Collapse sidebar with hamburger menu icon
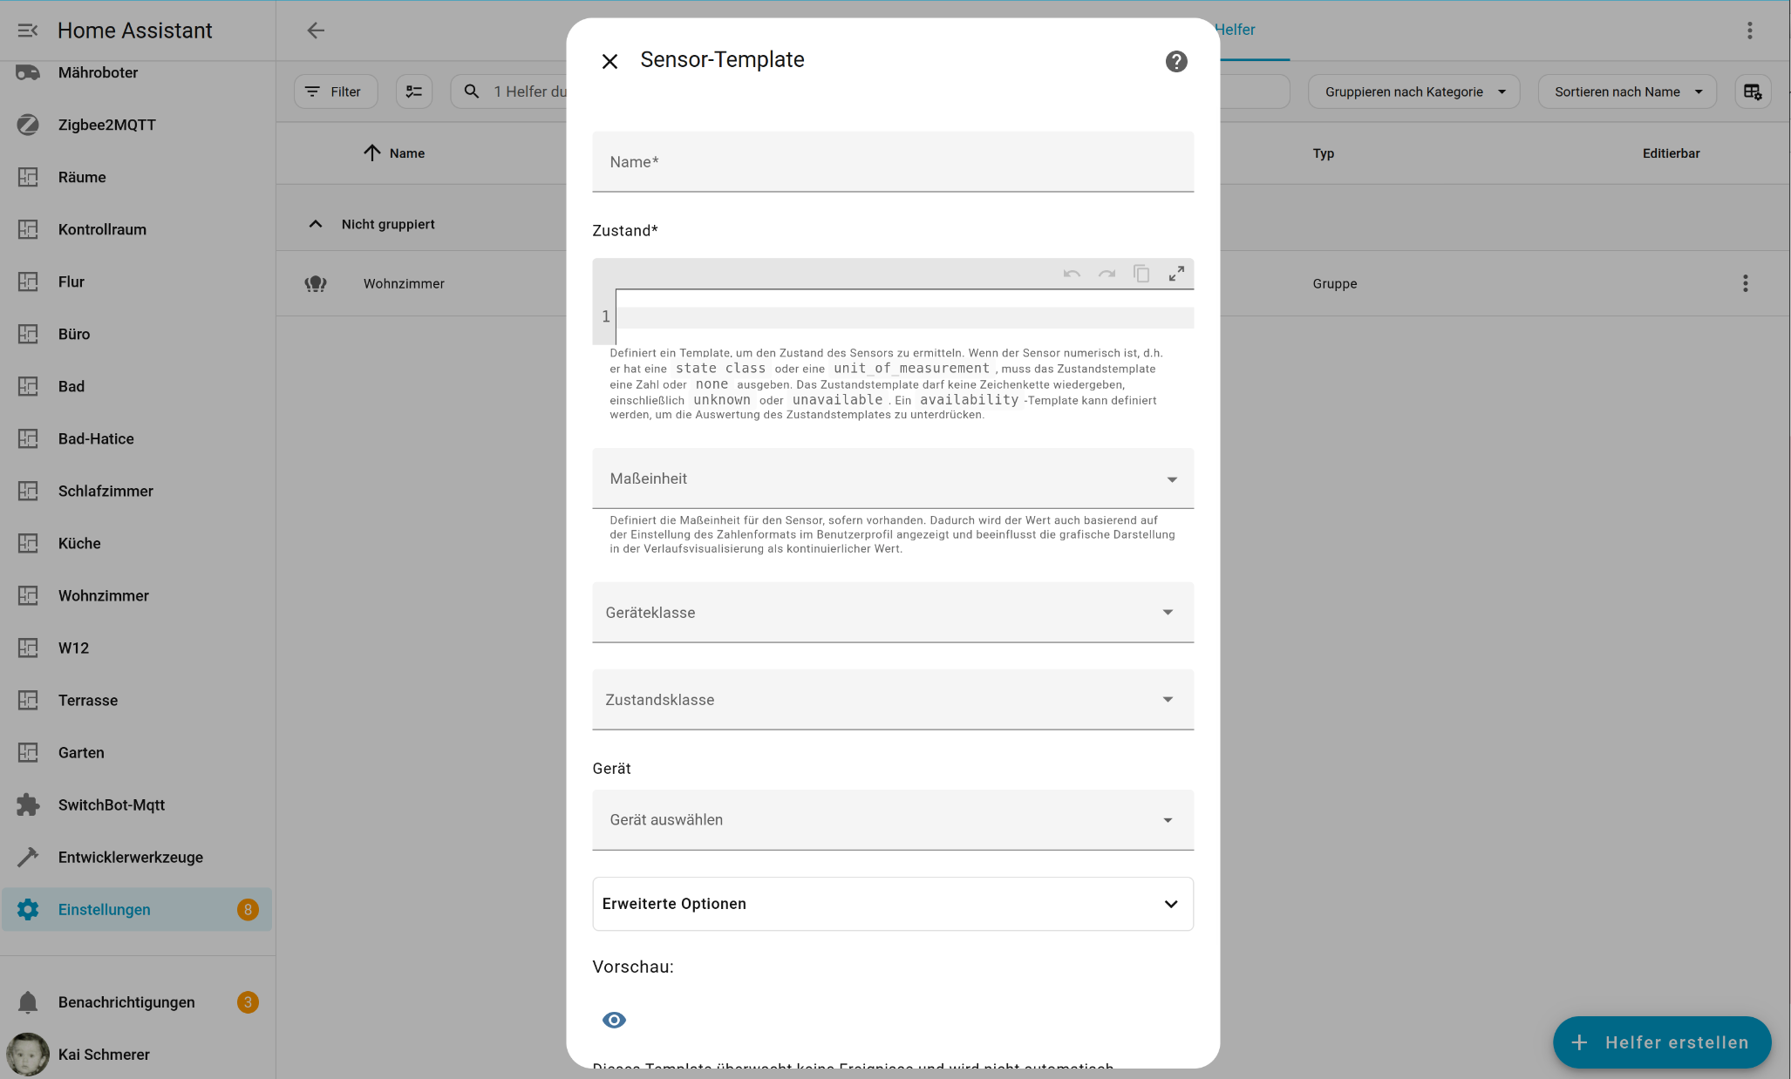Image resolution: width=1791 pixels, height=1079 pixels. [x=28, y=31]
